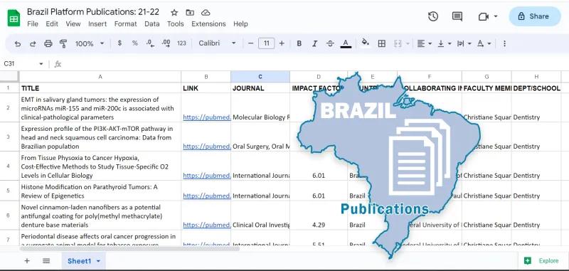
Task: Open the pubmed link in row 2
Action: pyautogui.click(x=207, y=117)
